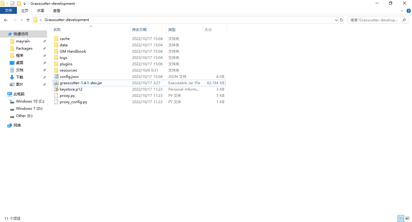Screen dimensions: 412x222
Task: Switch to the 查看 ribbon tab
Action: [x=56, y=11]
